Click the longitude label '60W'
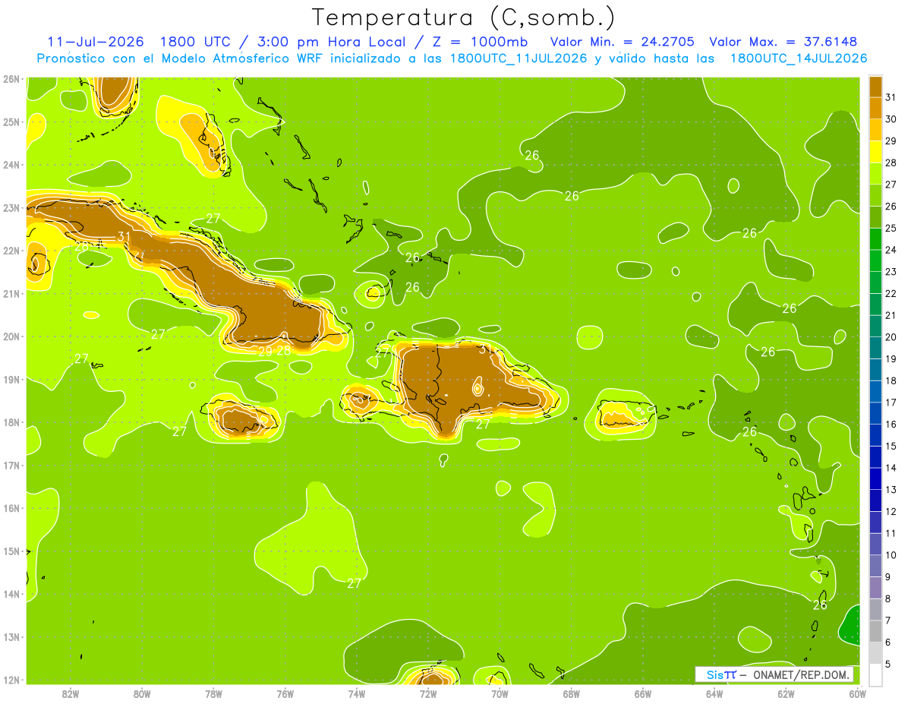 [x=858, y=693]
